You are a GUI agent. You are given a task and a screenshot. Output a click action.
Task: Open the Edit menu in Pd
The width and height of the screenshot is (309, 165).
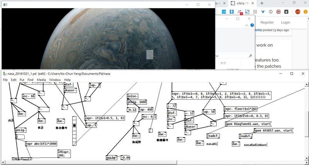[14, 80]
